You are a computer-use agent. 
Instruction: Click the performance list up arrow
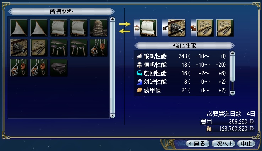point(233,54)
